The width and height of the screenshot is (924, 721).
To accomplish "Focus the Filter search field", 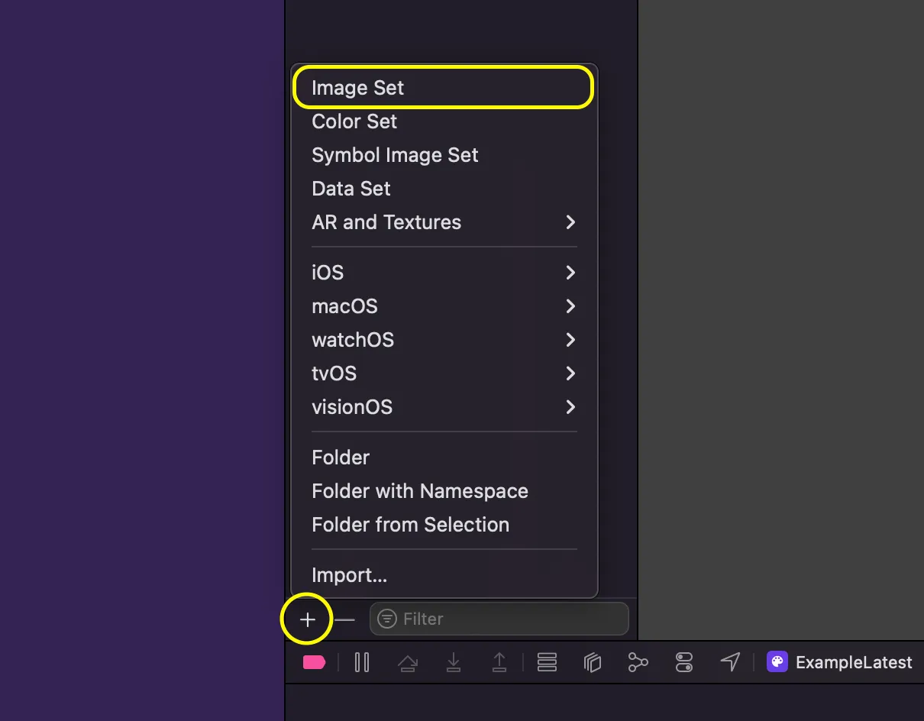I will 499,619.
